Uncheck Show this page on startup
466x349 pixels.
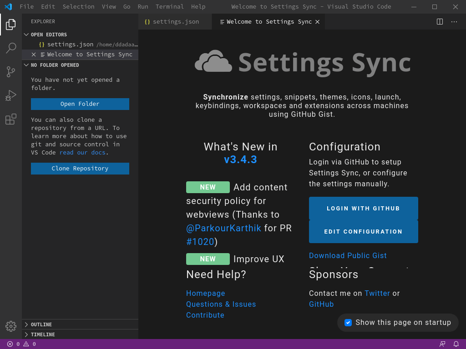[x=348, y=323]
